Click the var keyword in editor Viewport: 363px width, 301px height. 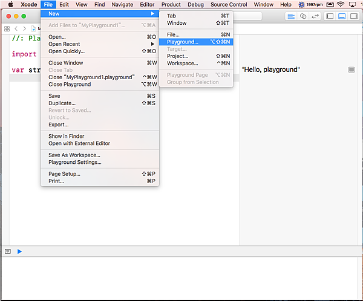(18, 70)
